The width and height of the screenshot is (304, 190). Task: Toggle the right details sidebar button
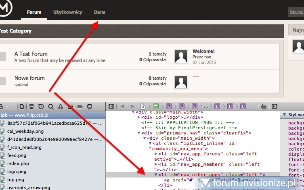tap(275, 106)
